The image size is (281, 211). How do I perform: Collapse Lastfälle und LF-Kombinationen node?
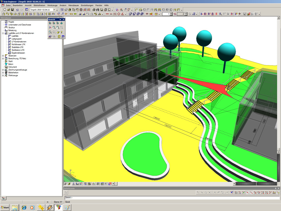(3, 33)
